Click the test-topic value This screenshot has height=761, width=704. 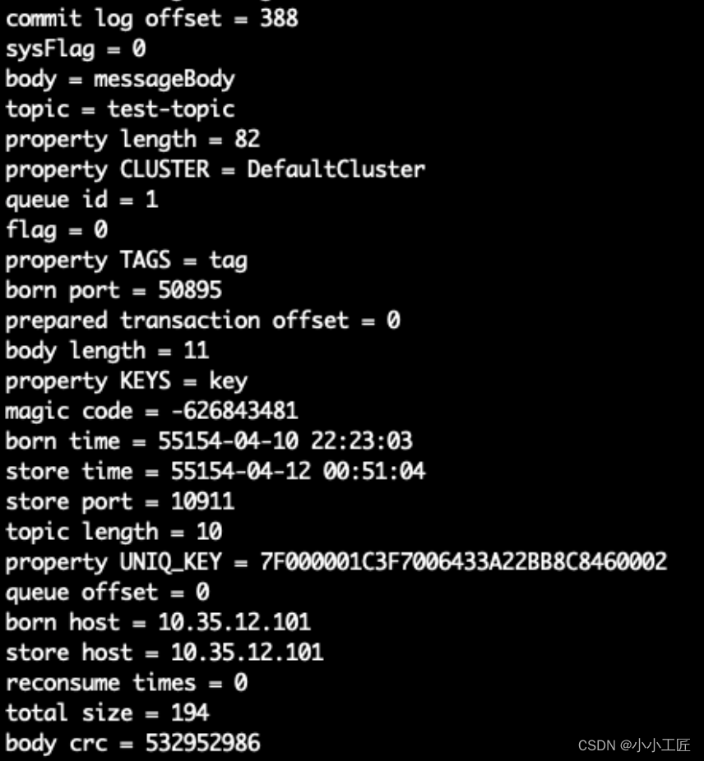[171, 109]
